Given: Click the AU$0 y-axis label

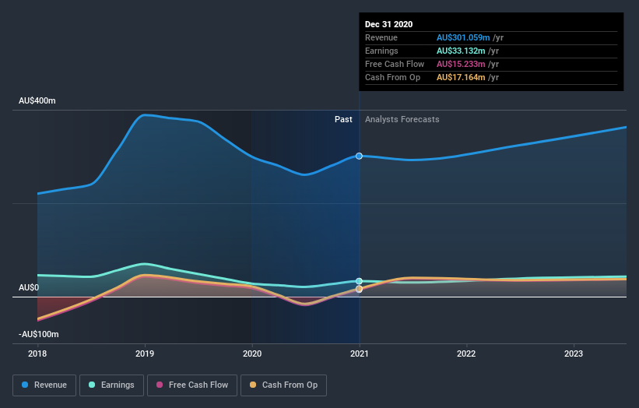Looking at the screenshot, I should tap(29, 288).
